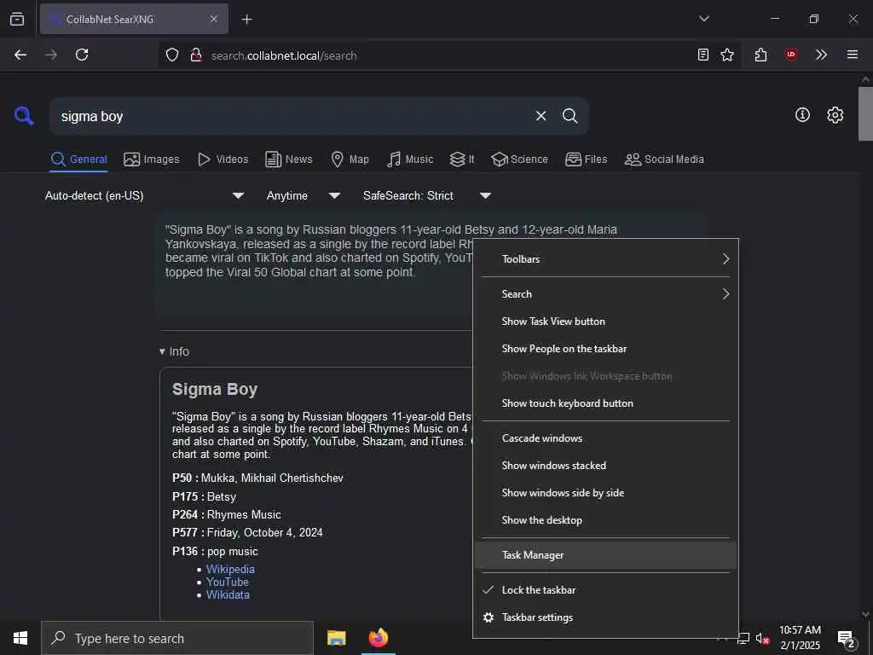Switch to the Videos tab
This screenshot has width=873, height=655.
[223, 159]
